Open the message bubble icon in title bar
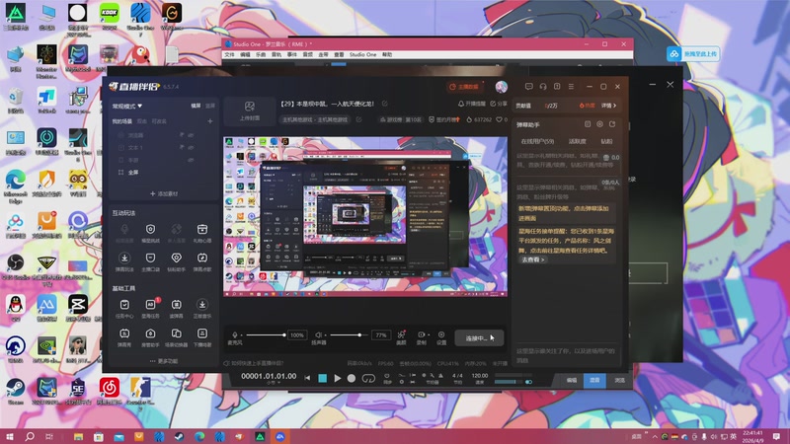Viewport: 790px width, 444px height. point(528,87)
